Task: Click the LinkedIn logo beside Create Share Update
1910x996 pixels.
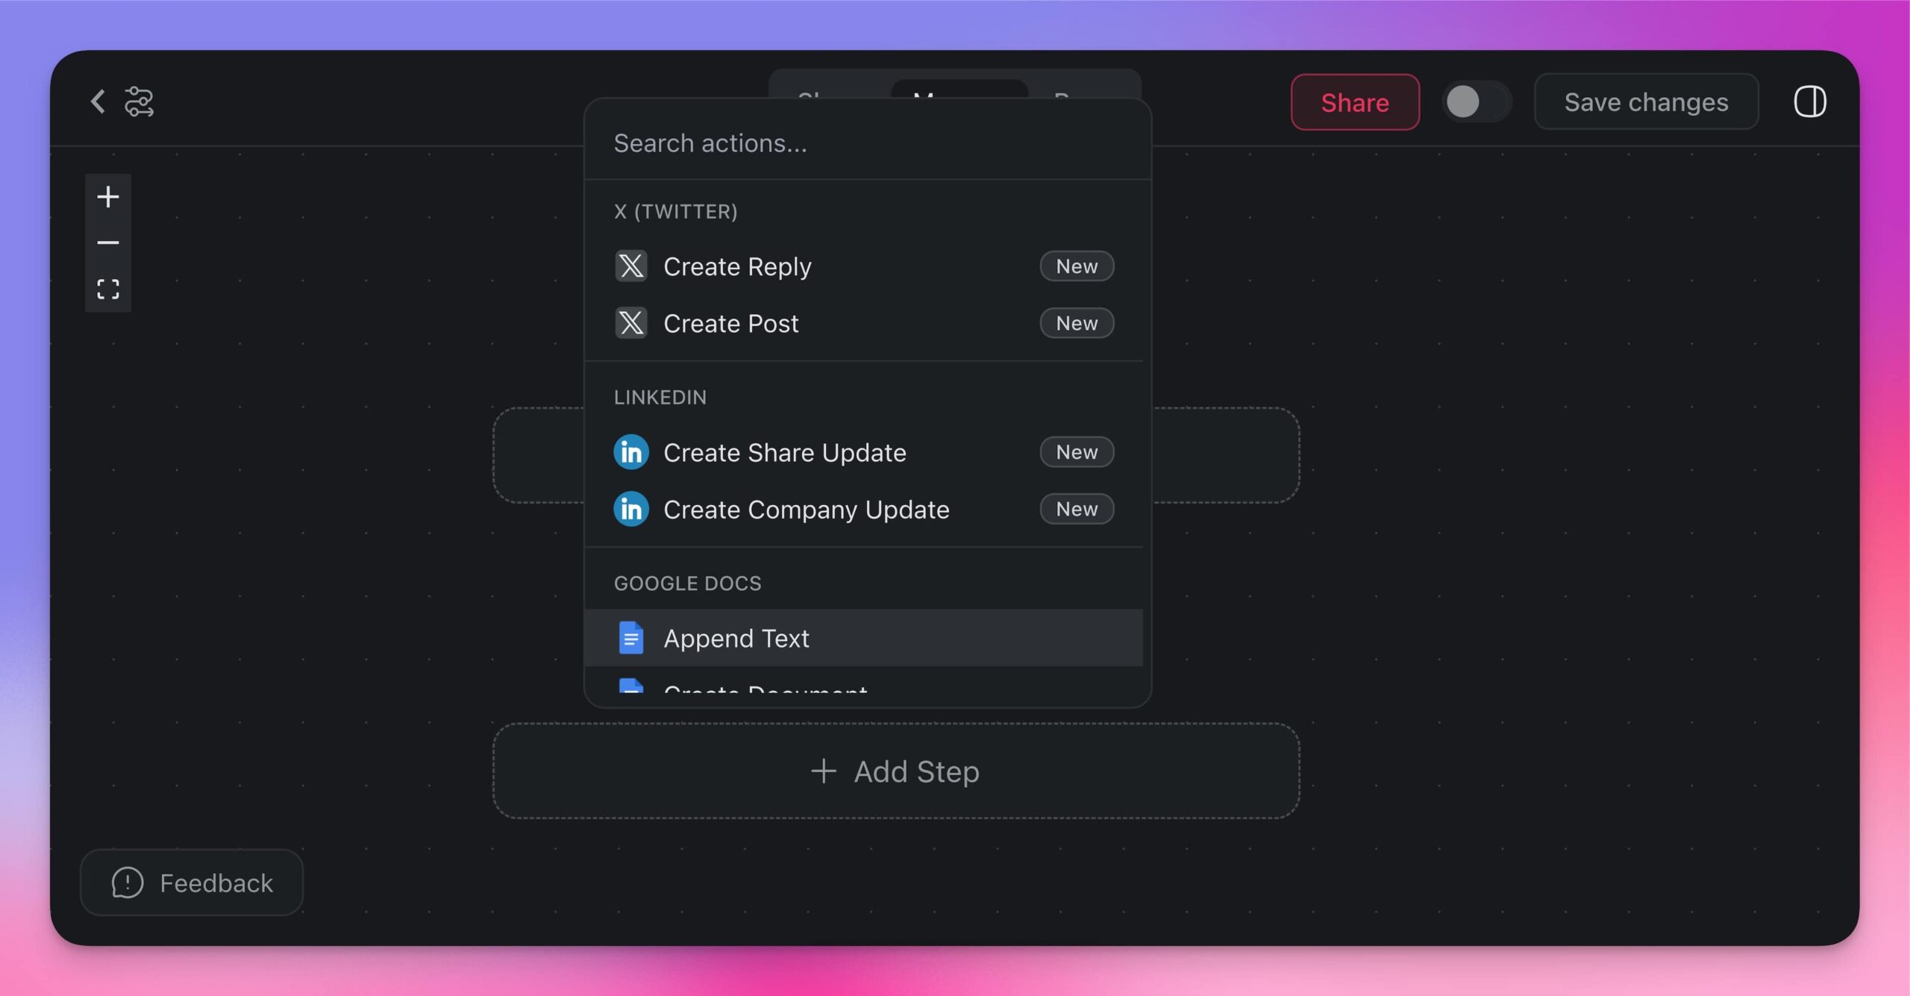Action: 631,452
